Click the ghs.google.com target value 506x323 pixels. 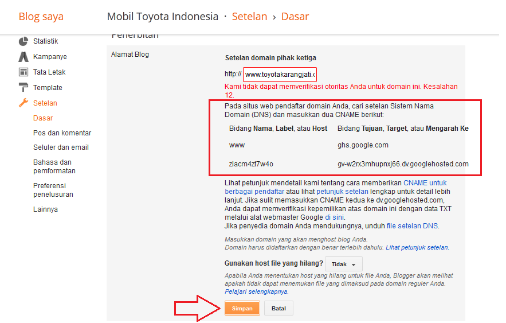363,145
